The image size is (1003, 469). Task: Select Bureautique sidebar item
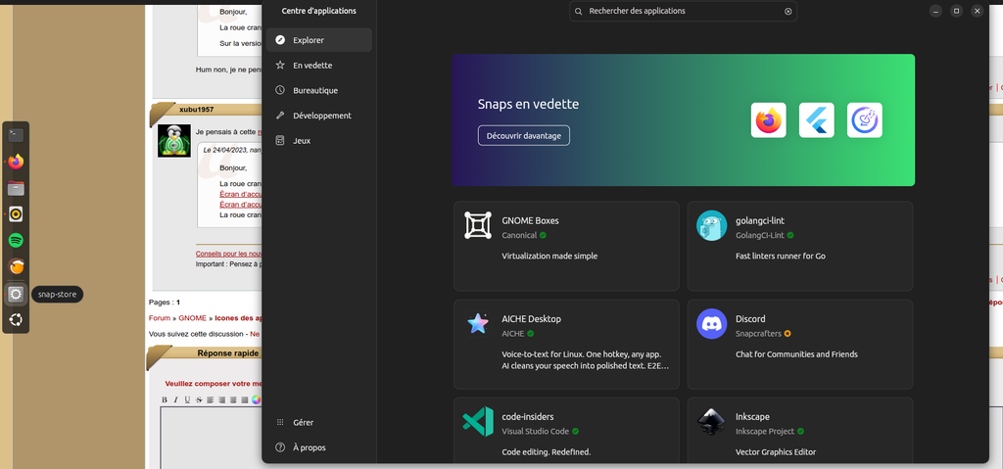(x=318, y=90)
